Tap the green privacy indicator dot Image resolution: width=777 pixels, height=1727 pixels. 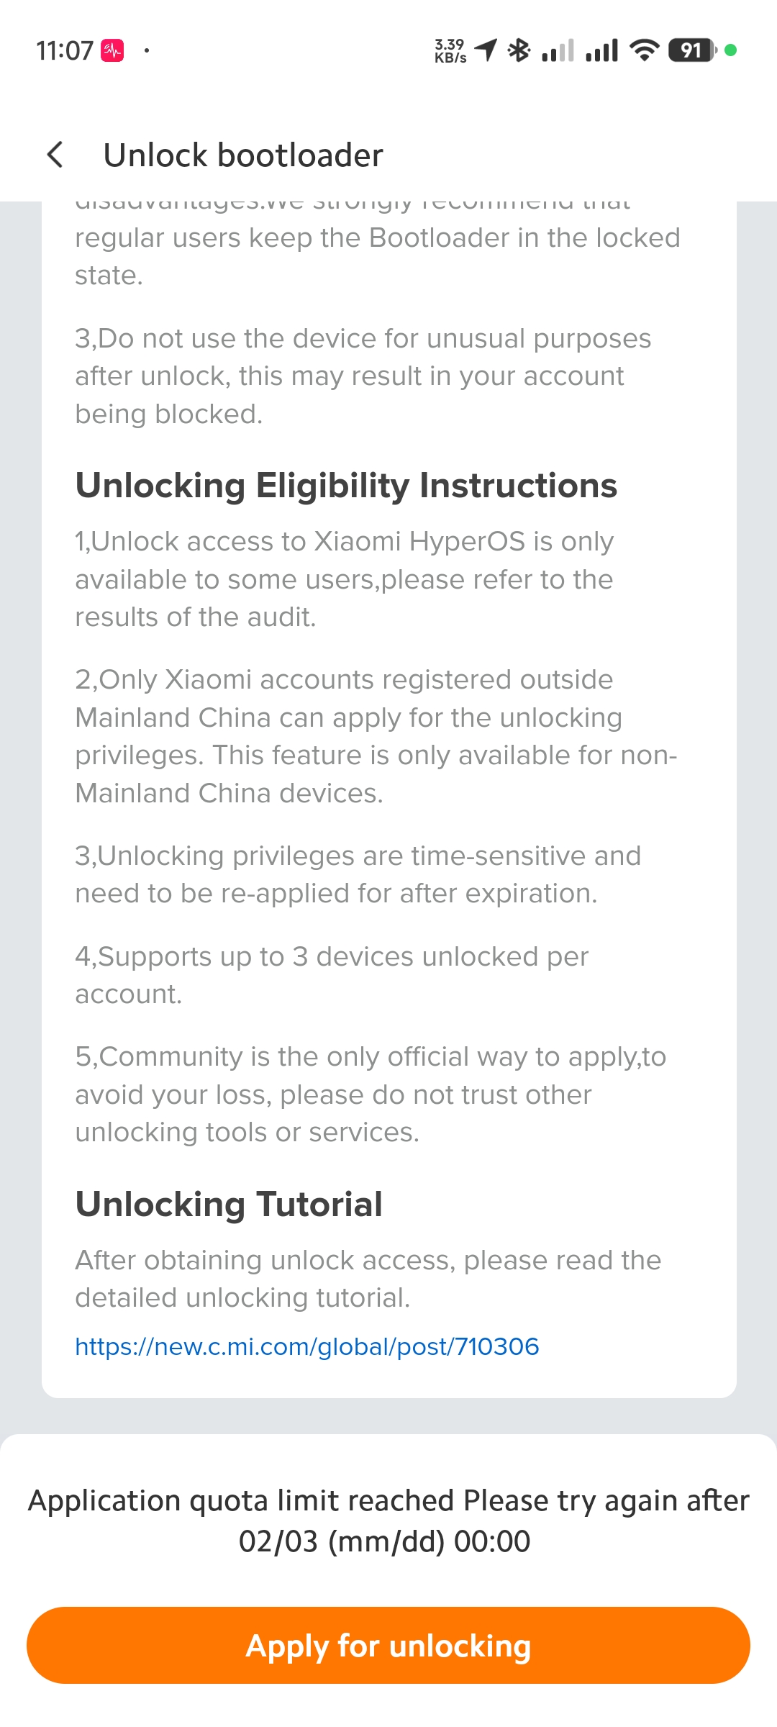pos(730,50)
